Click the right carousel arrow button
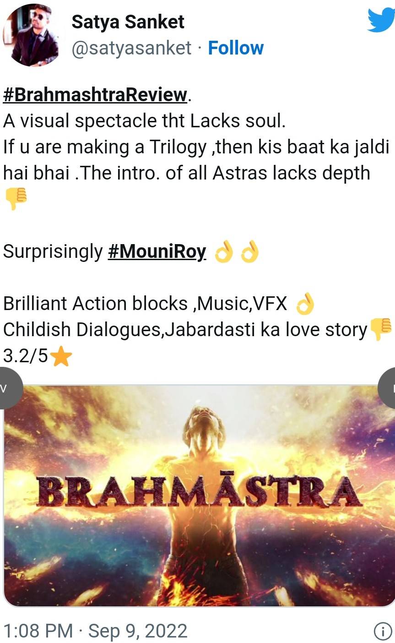The height and width of the screenshot is (643, 395). tap(387, 387)
